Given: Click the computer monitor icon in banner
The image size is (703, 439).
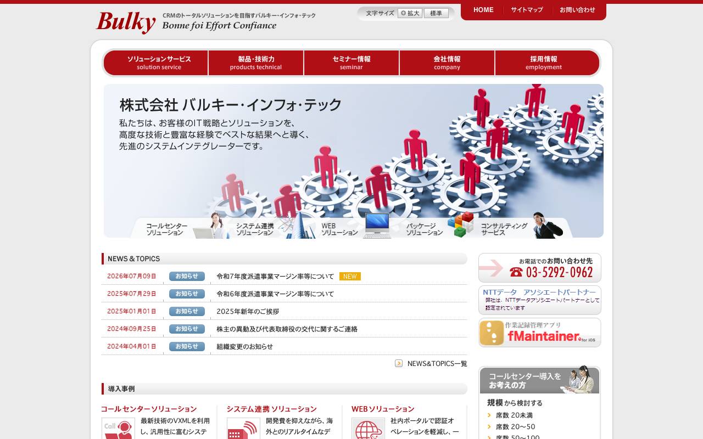Looking at the screenshot, I should tap(377, 226).
